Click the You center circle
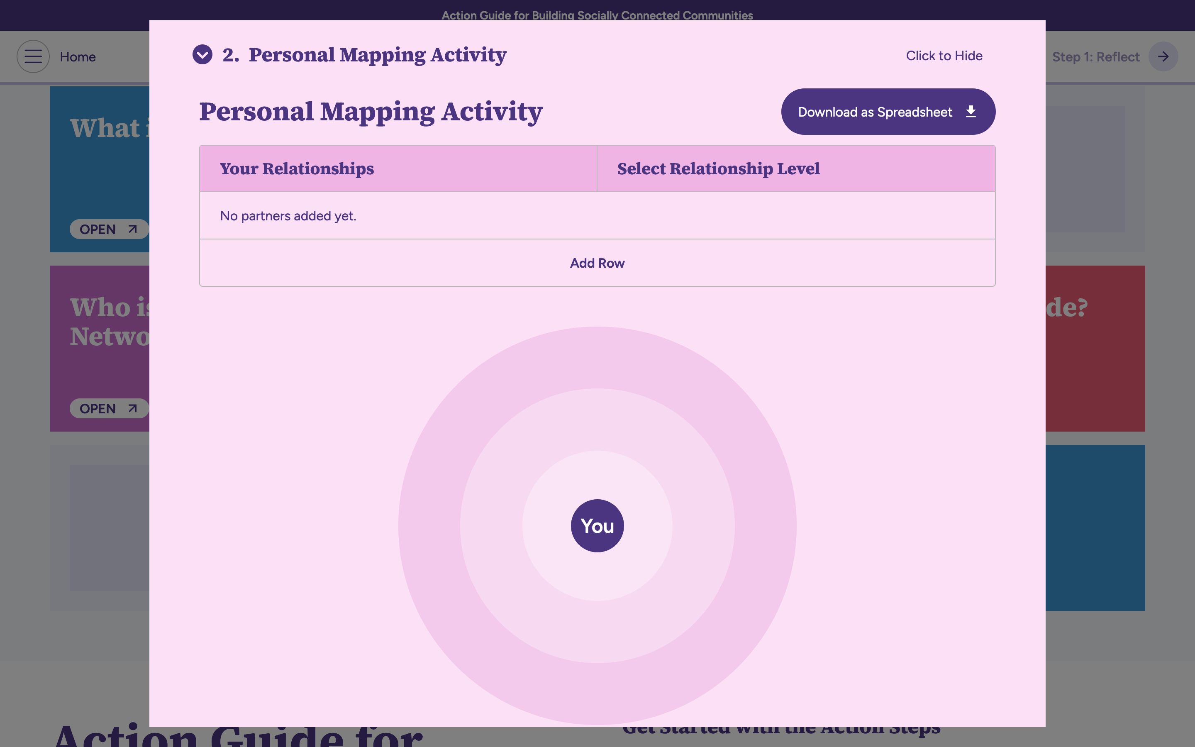The height and width of the screenshot is (747, 1195). click(x=597, y=526)
